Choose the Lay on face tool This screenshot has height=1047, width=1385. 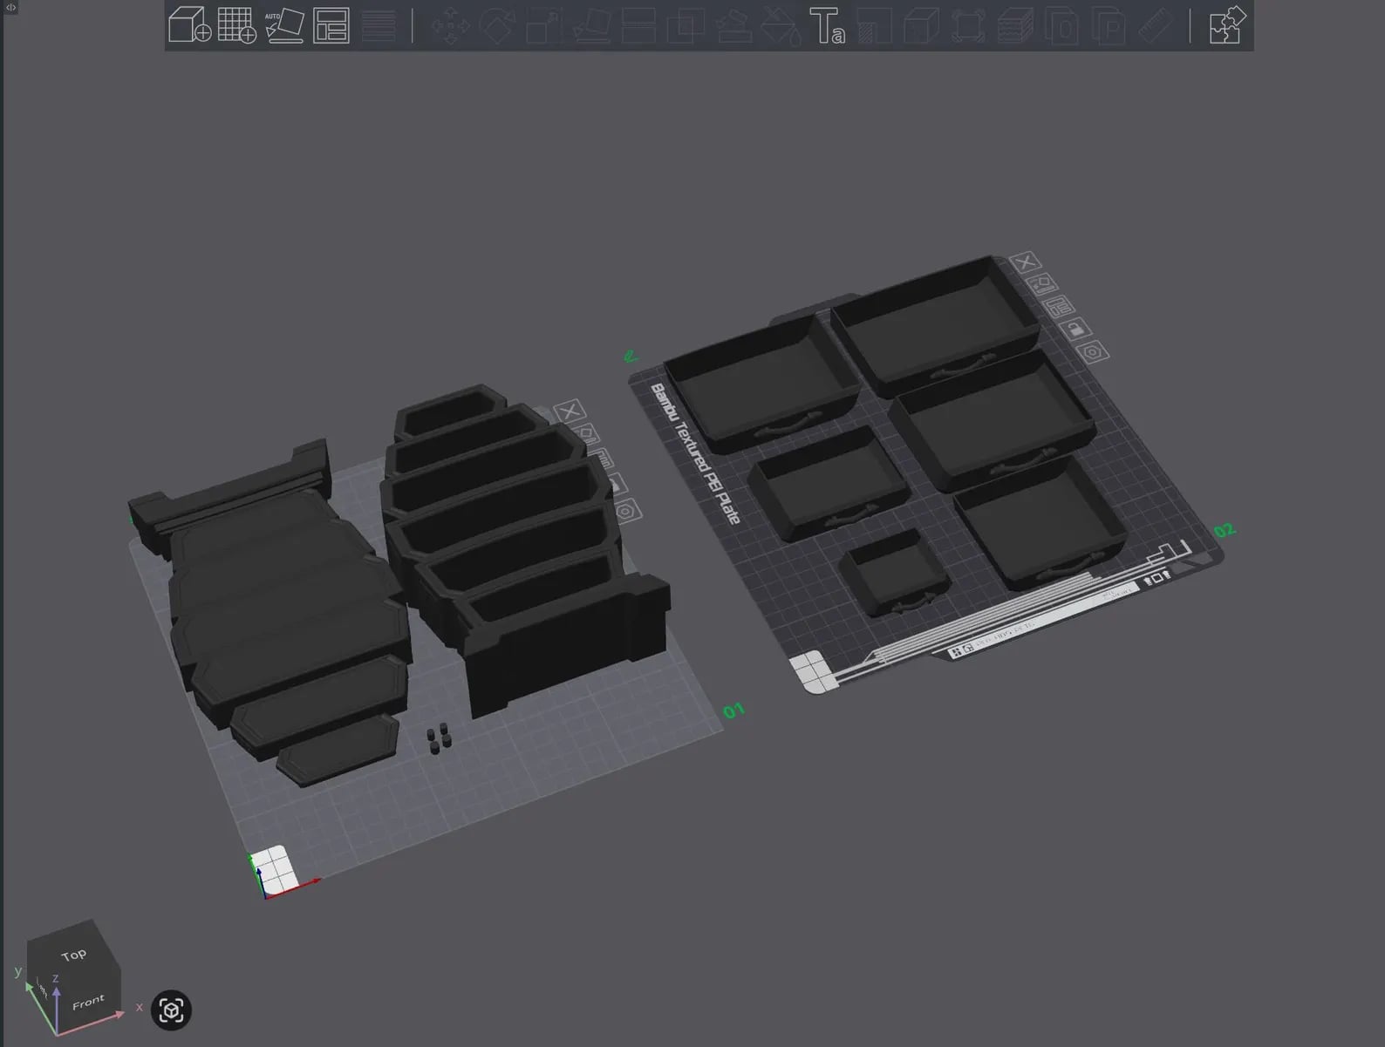tap(590, 25)
